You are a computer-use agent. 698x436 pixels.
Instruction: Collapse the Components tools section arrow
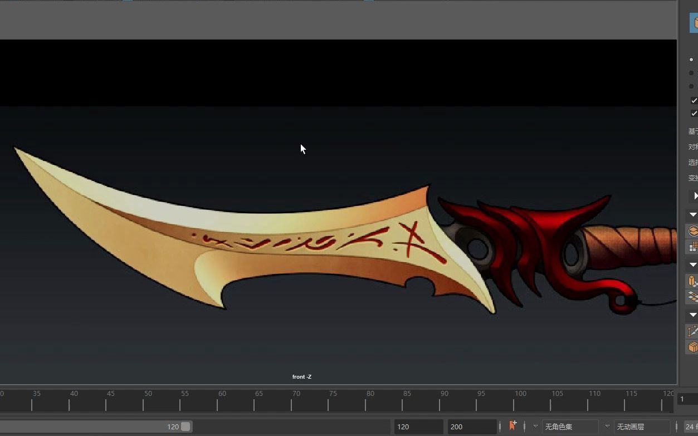click(693, 264)
